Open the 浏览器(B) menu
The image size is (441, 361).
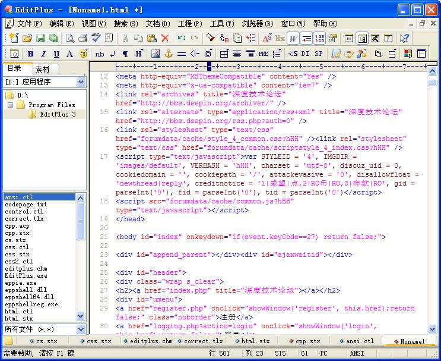pyautogui.click(x=258, y=24)
